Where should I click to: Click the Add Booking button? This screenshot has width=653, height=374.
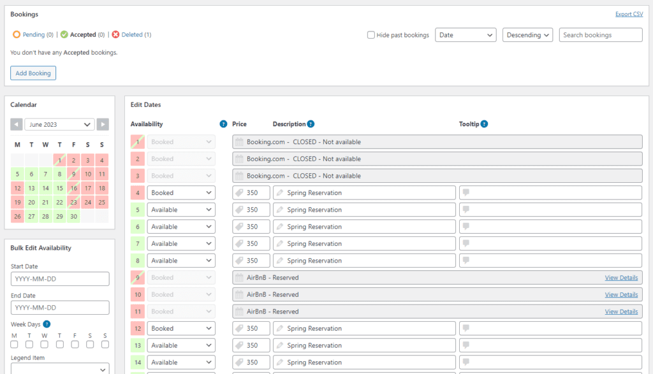(x=33, y=73)
